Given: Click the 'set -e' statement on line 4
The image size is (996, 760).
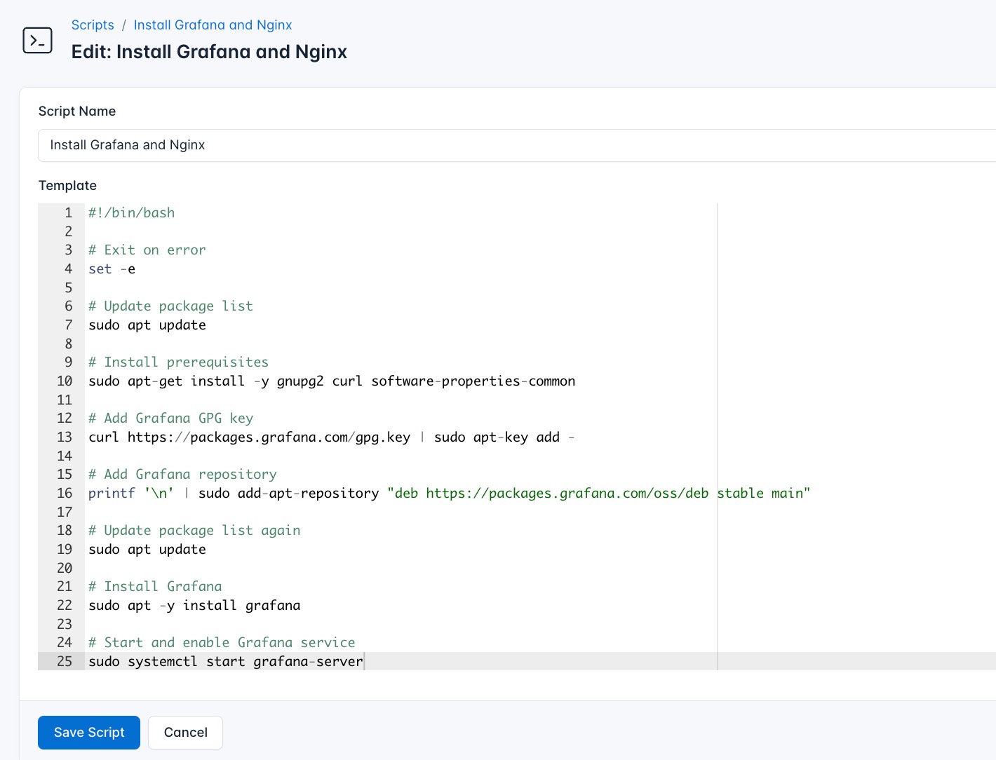Looking at the screenshot, I should click(x=112, y=269).
